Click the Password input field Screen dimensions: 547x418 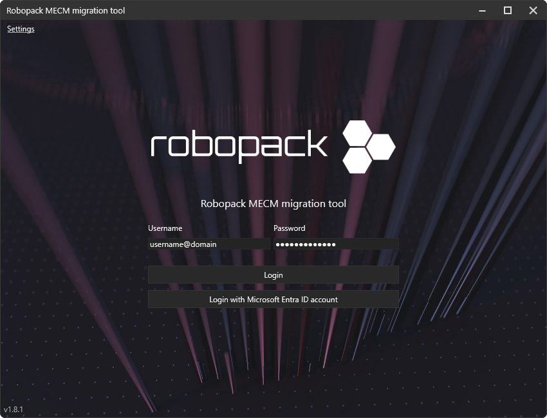(x=336, y=243)
